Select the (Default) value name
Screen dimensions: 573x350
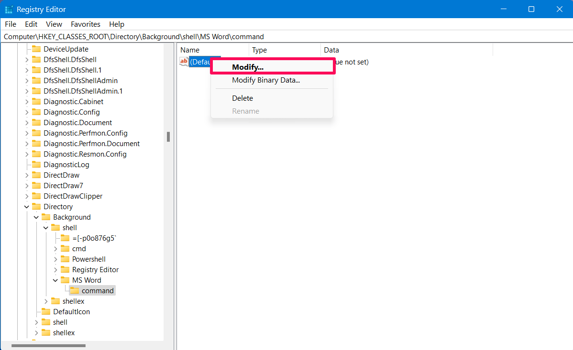pyautogui.click(x=200, y=62)
